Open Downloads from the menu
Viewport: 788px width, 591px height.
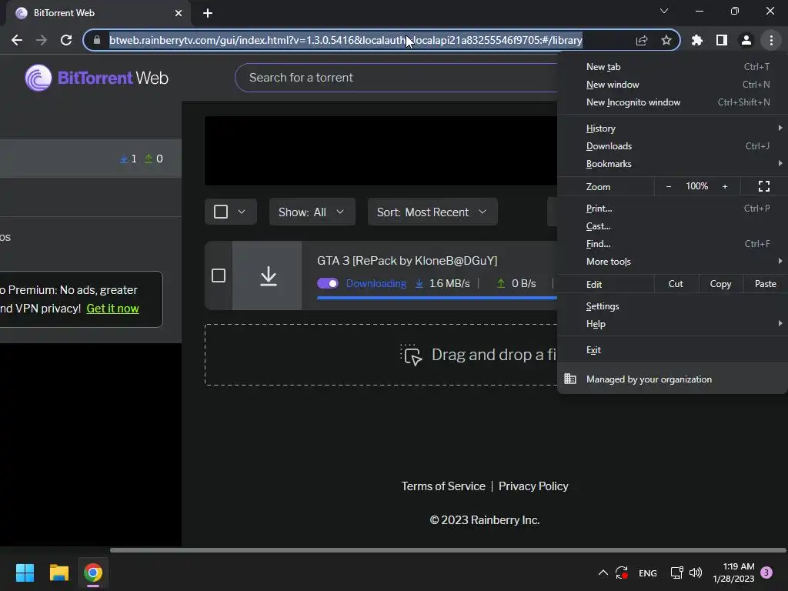click(x=673, y=146)
